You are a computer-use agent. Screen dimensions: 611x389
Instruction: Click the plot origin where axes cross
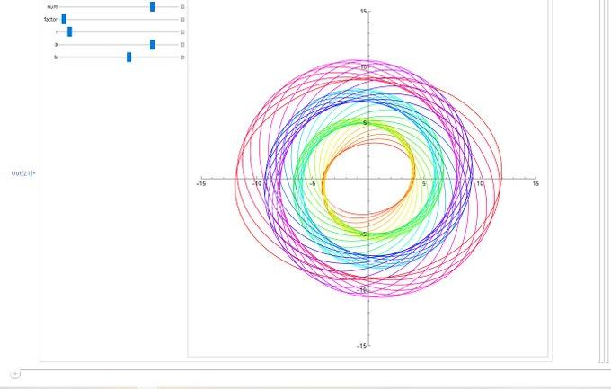coord(368,178)
